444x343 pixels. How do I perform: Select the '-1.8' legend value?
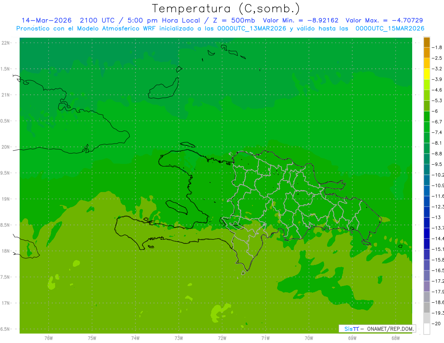[x=437, y=47]
